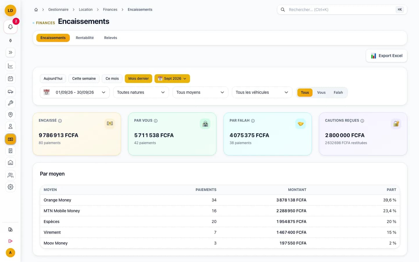Select the Tous segment filter
Viewport: 419px width, 262px height.
pos(305,93)
